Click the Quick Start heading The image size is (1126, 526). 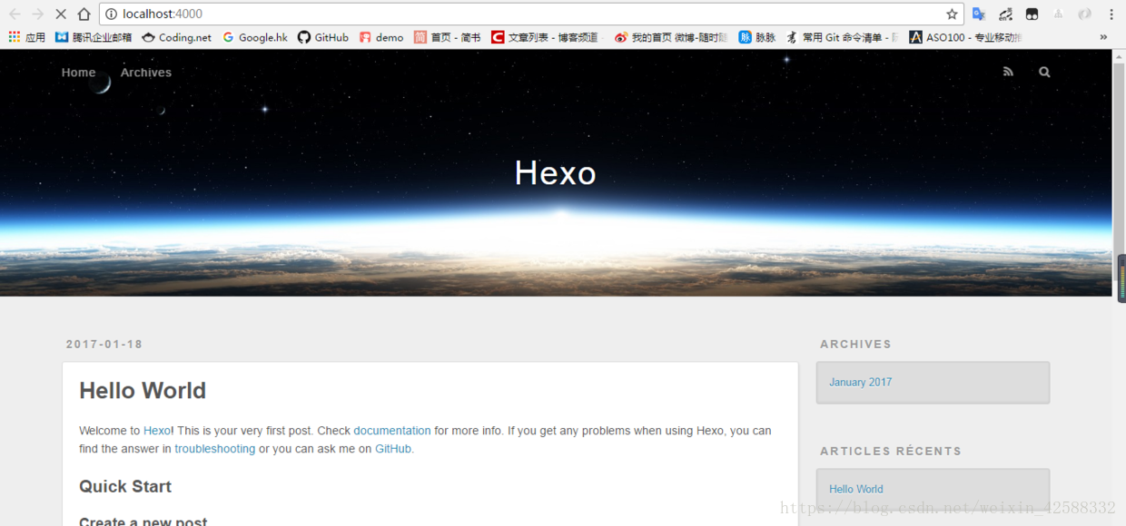pos(125,487)
